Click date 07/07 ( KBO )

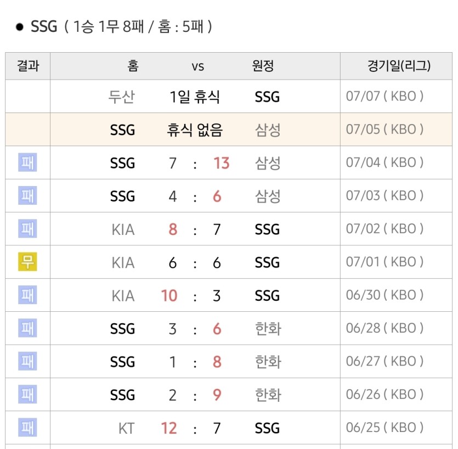[385, 96]
